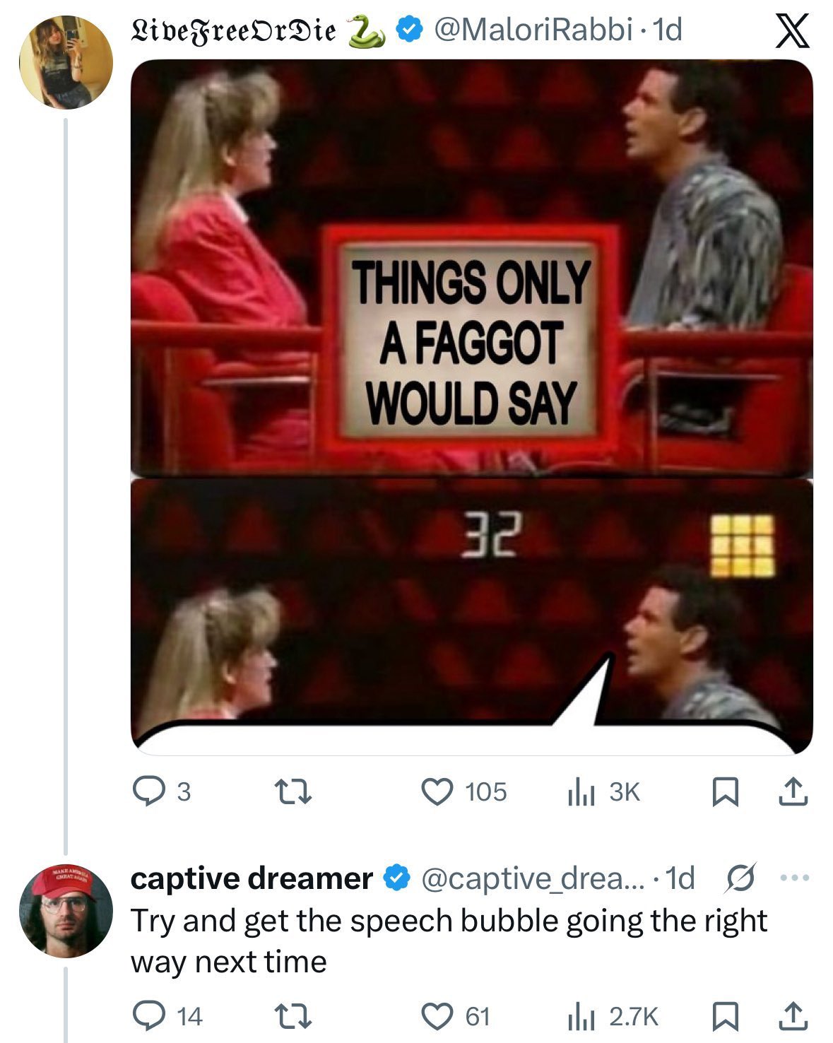Like the post with 105 likes

(x=438, y=791)
